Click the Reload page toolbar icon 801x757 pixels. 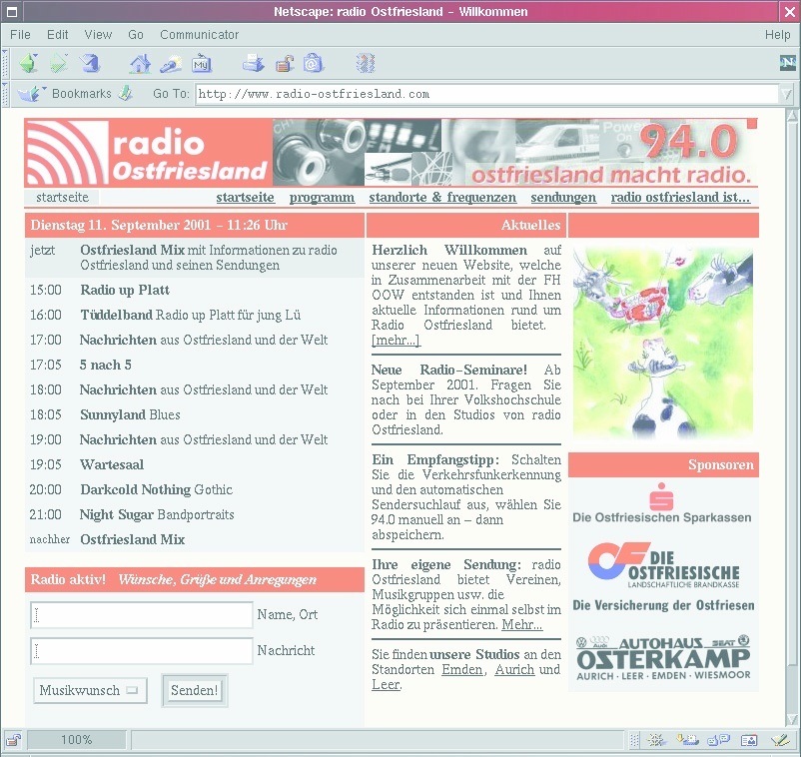[91, 63]
